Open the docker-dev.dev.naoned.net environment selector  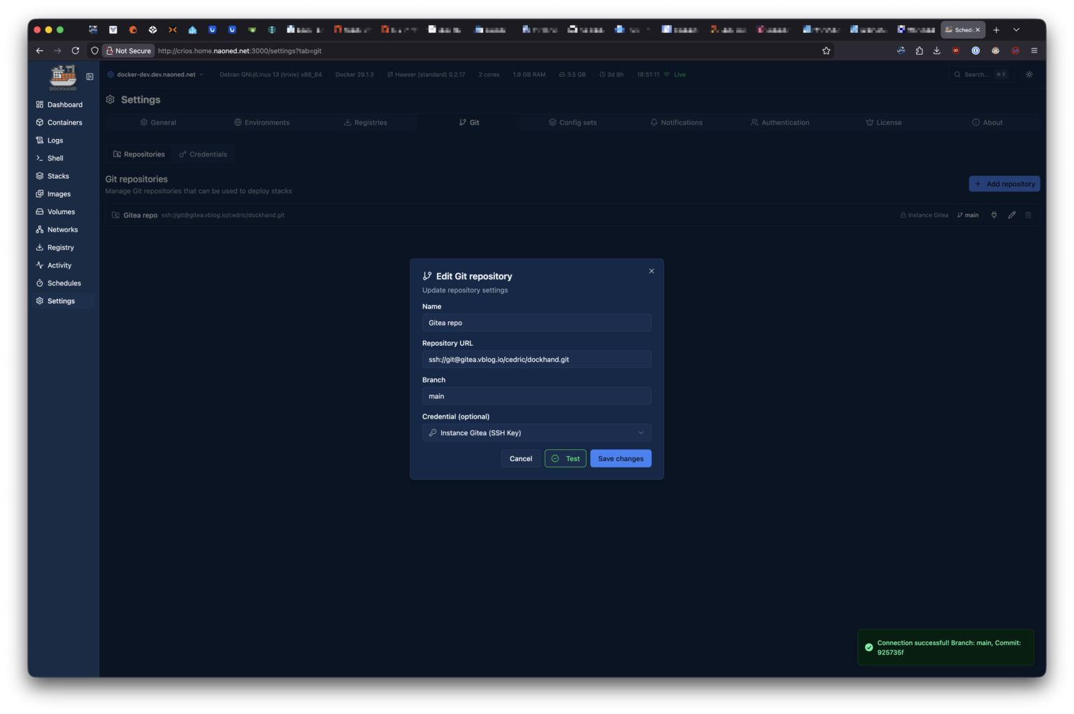155,75
